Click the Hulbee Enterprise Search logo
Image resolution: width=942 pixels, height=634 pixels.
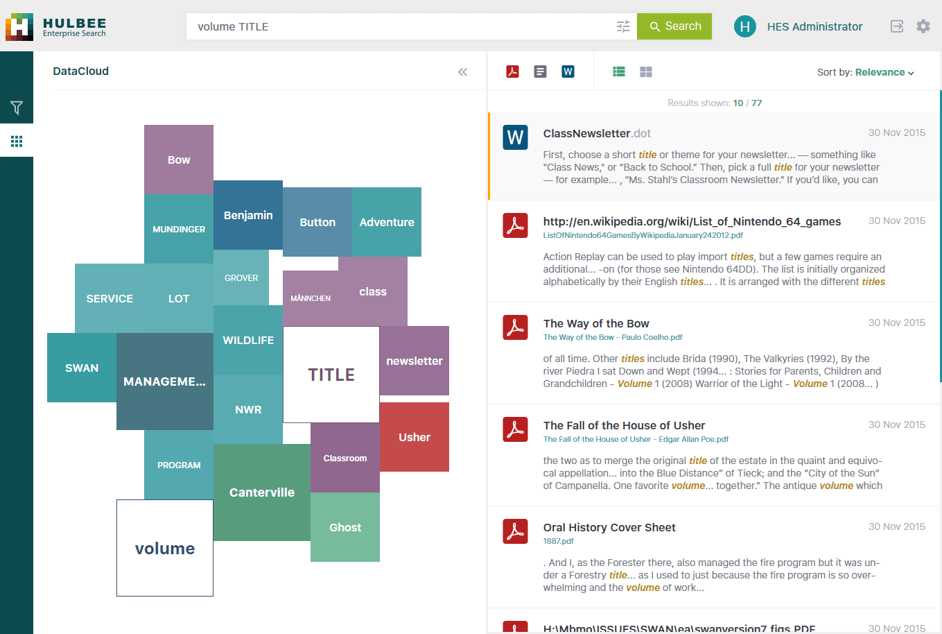(55, 27)
